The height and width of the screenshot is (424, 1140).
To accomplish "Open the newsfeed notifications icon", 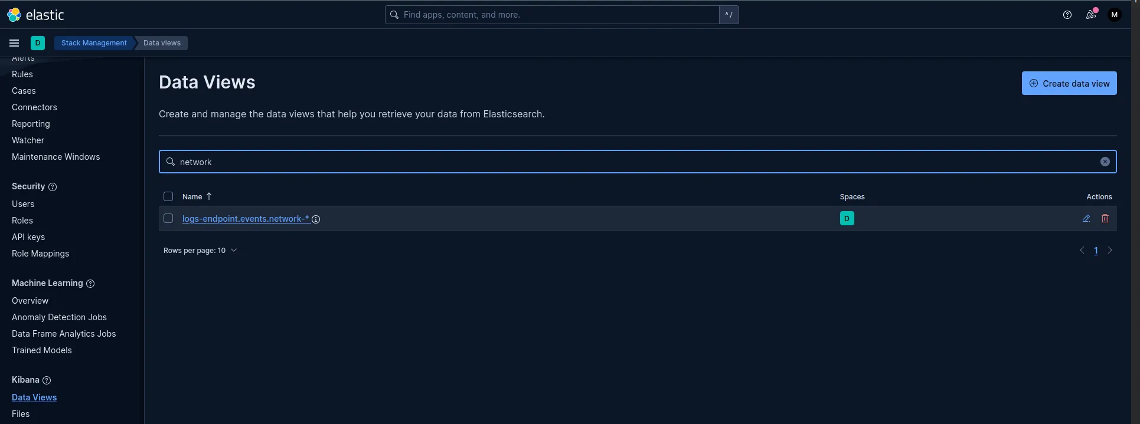I will pyautogui.click(x=1091, y=15).
